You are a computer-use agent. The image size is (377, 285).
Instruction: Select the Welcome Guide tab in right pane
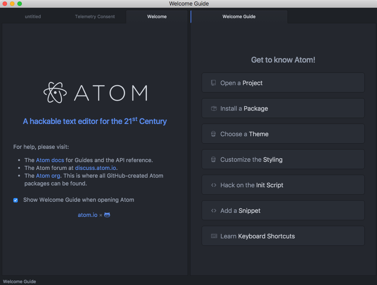click(x=239, y=17)
